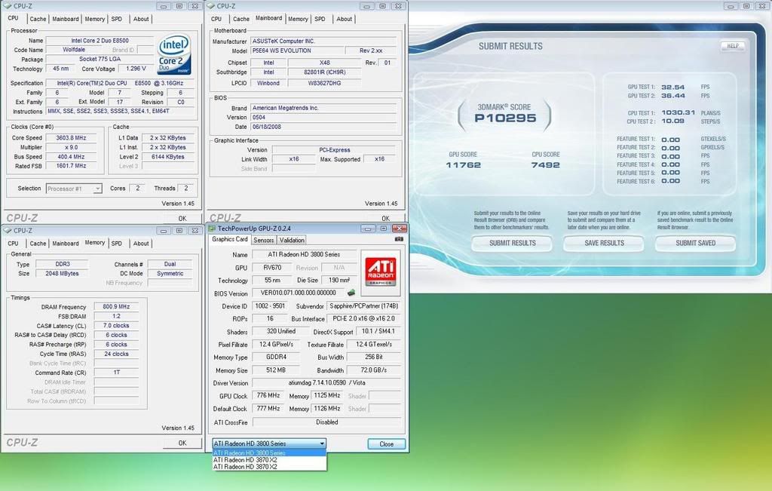Switch to CPU tab in CPU-Z Motherboard window
This screenshot has height=491, width=772.
point(216,19)
